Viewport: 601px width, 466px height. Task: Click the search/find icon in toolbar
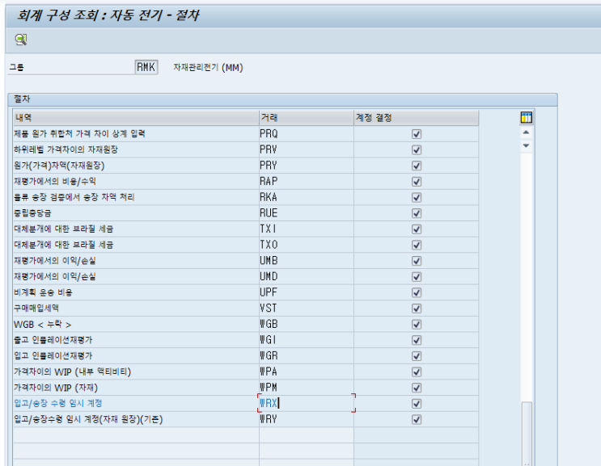[x=21, y=40]
